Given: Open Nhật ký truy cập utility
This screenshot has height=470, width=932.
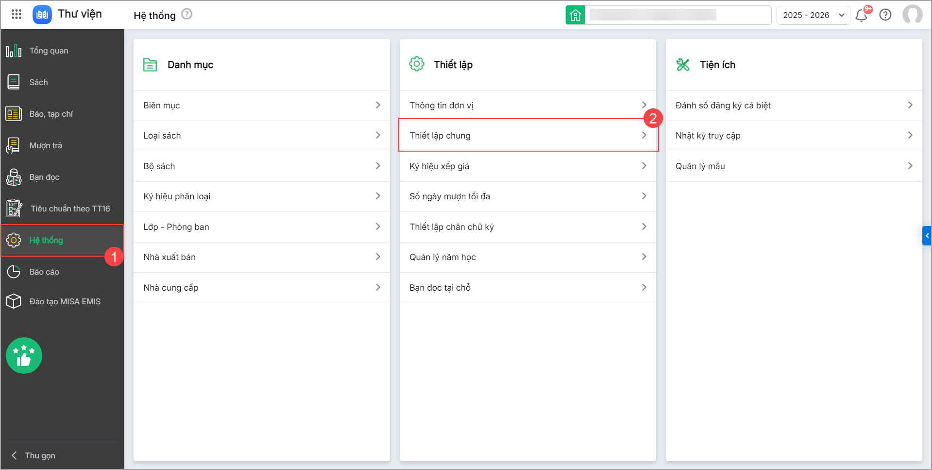Looking at the screenshot, I should 794,136.
